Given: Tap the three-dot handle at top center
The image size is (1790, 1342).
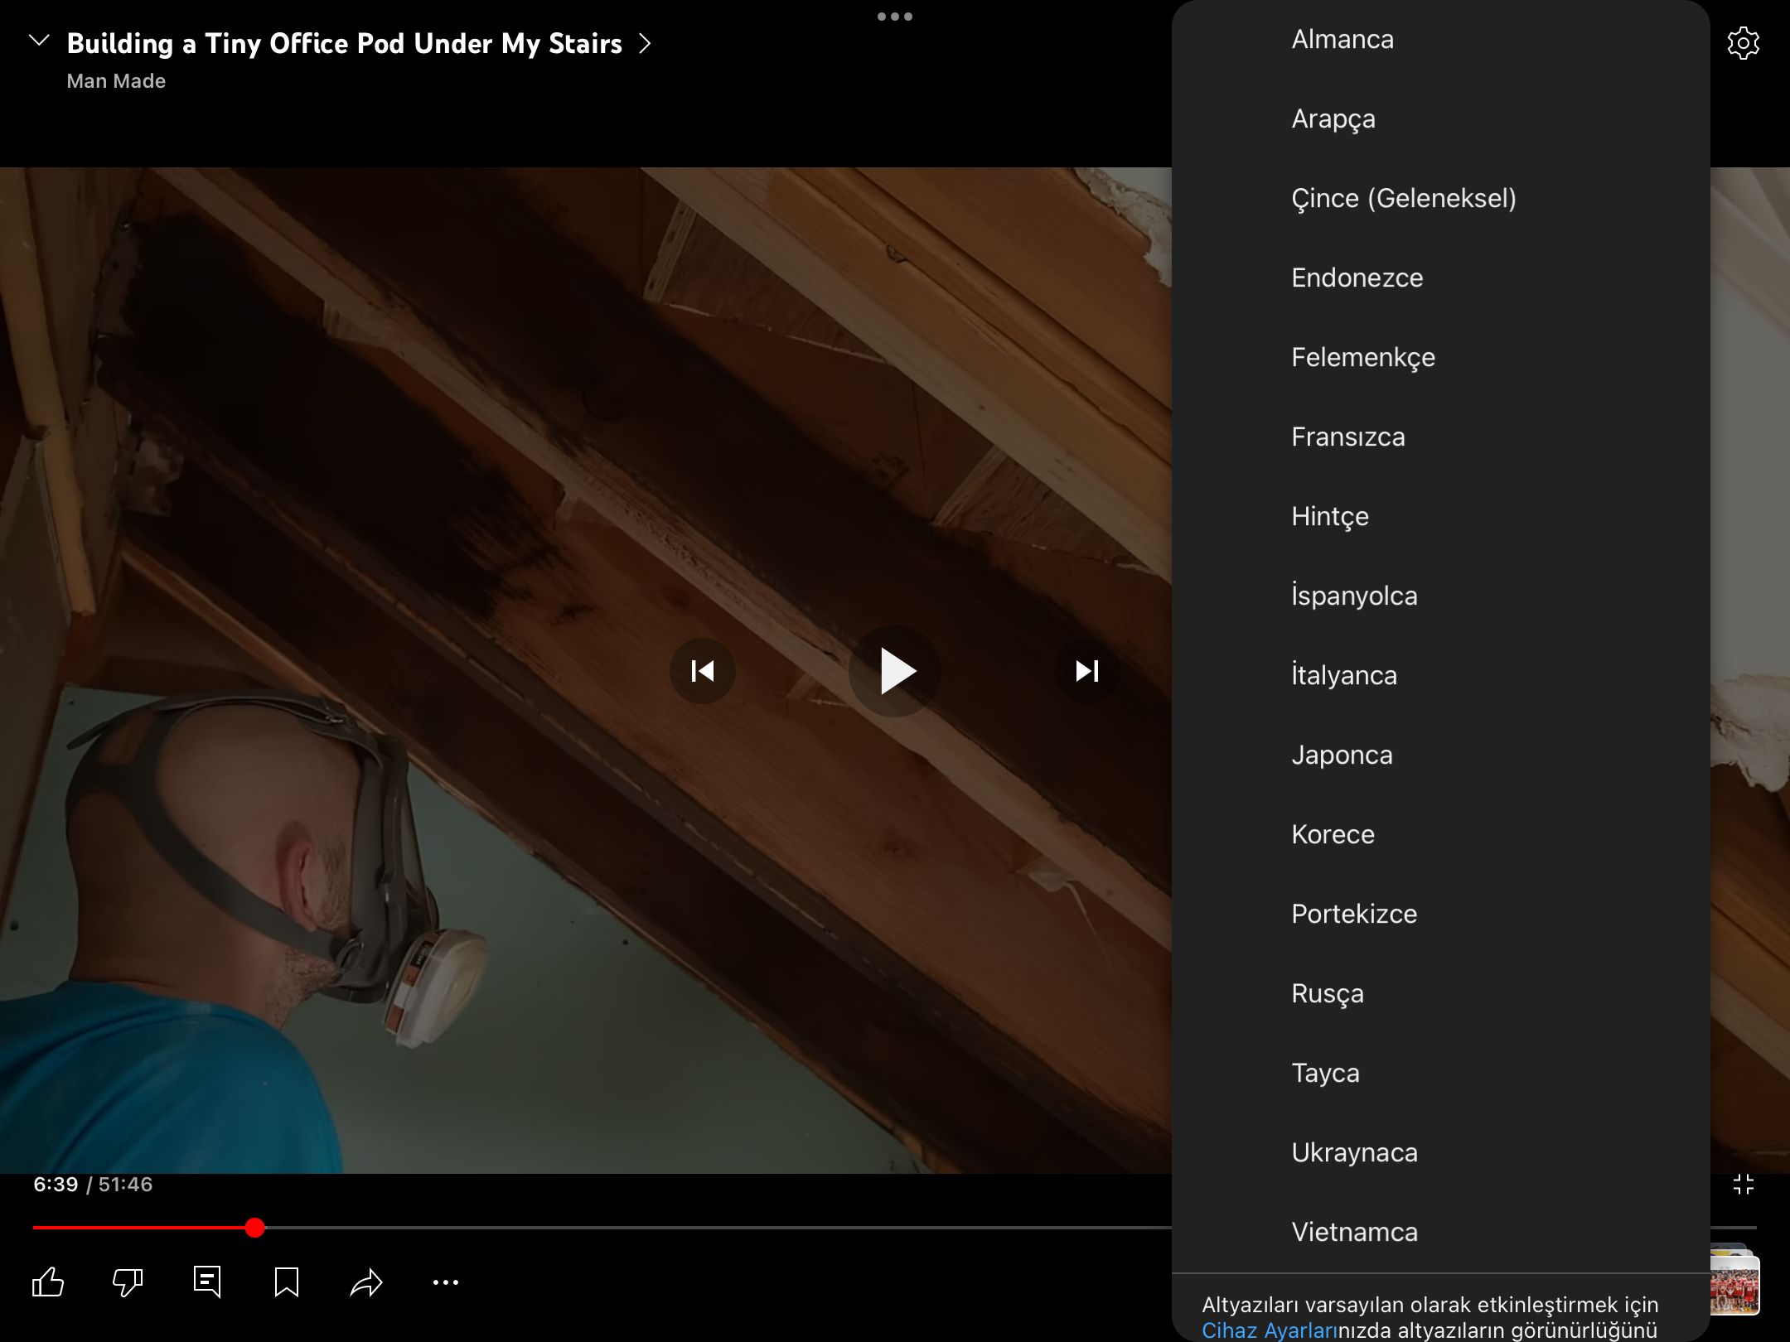Looking at the screenshot, I should (895, 17).
